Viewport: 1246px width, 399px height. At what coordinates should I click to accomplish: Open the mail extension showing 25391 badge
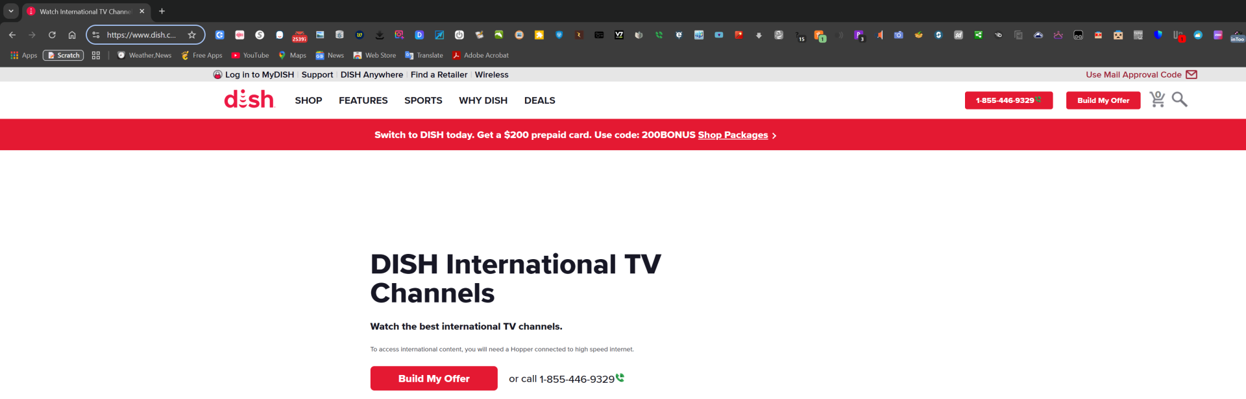(x=299, y=36)
